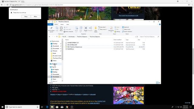Viewport: 194px width, 109px height.
Task: Click Pin to Quick access icon
Action: click(51, 28)
